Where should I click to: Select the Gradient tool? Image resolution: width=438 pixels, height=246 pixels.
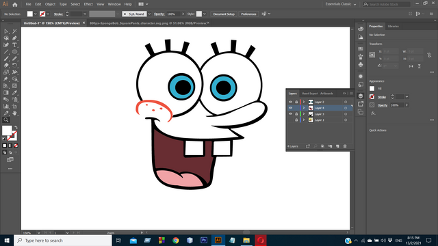click(6, 93)
